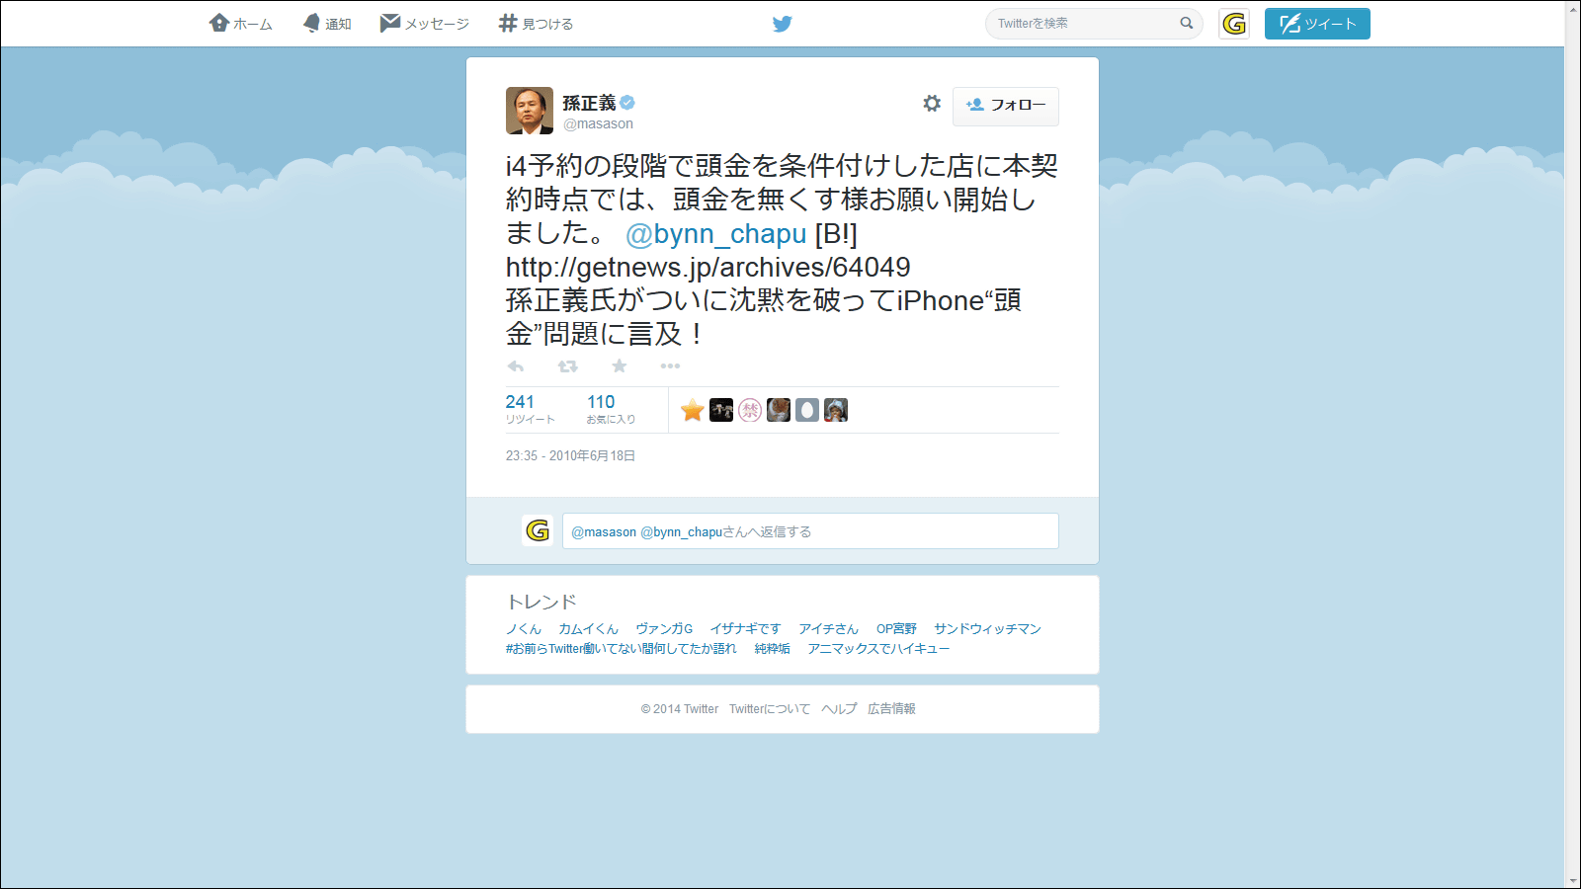Reply using the arrow icon below tweet
This screenshot has height=889, width=1581.
point(516,366)
